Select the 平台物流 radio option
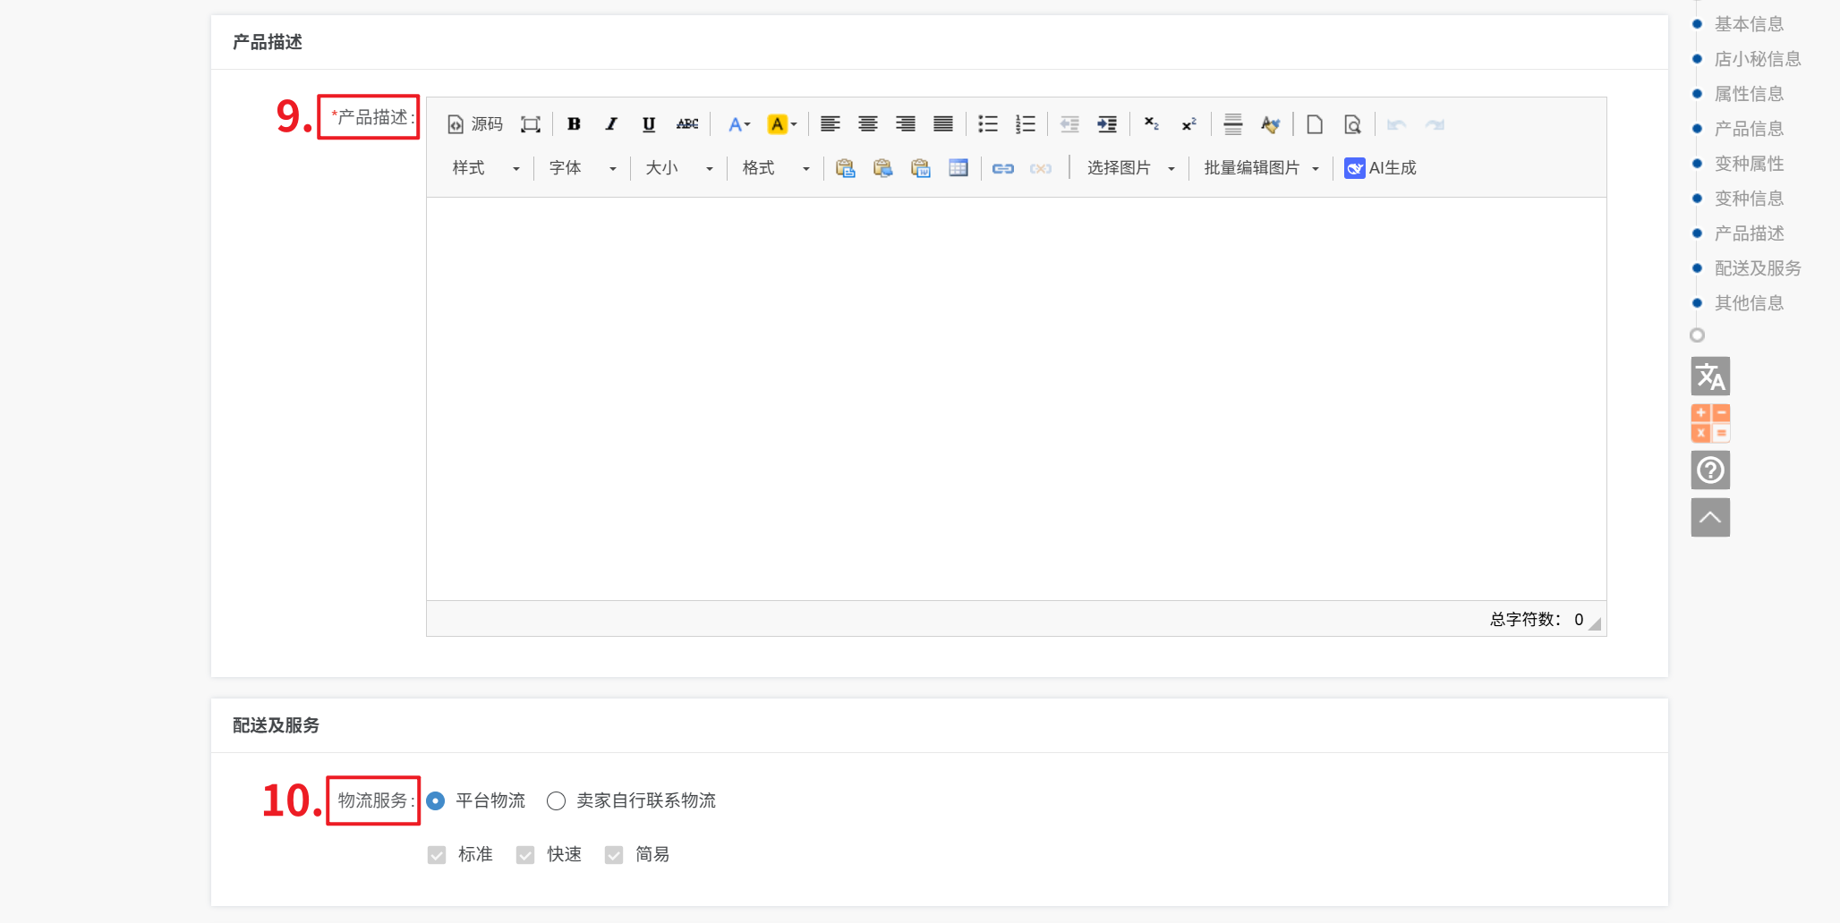This screenshot has height=923, width=1840. point(436,801)
